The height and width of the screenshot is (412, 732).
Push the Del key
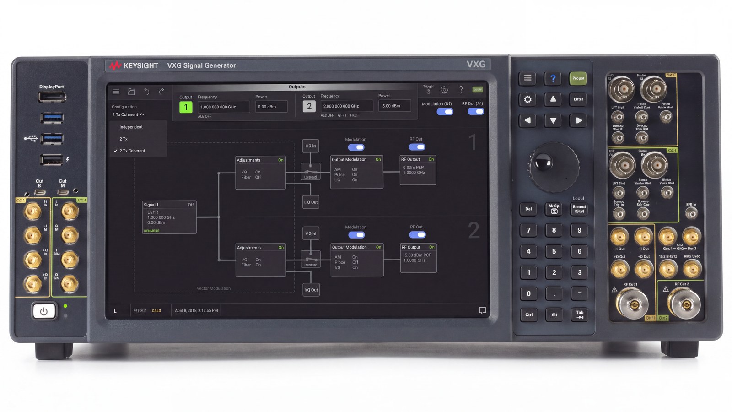click(x=528, y=209)
